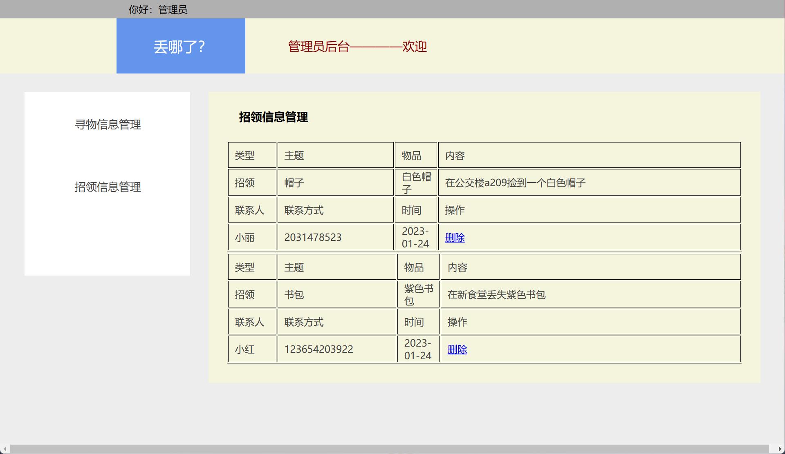Image resolution: width=785 pixels, height=454 pixels.
Task: Select 招领信息管理 in the sidebar
Action: pos(108,188)
